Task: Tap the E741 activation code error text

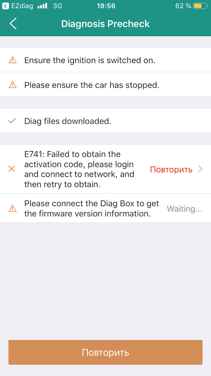Action: coord(79,169)
